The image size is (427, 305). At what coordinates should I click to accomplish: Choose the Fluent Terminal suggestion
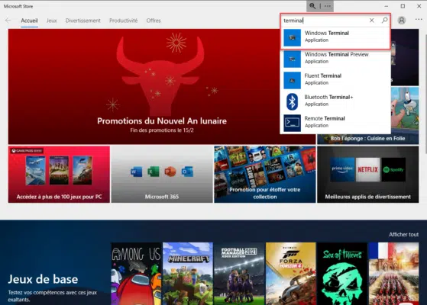pos(335,80)
